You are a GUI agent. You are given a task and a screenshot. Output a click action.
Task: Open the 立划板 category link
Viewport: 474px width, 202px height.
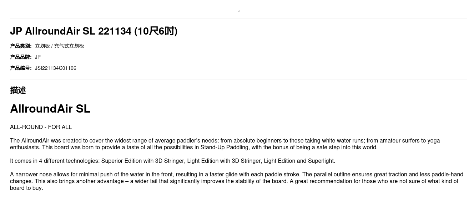(42, 46)
